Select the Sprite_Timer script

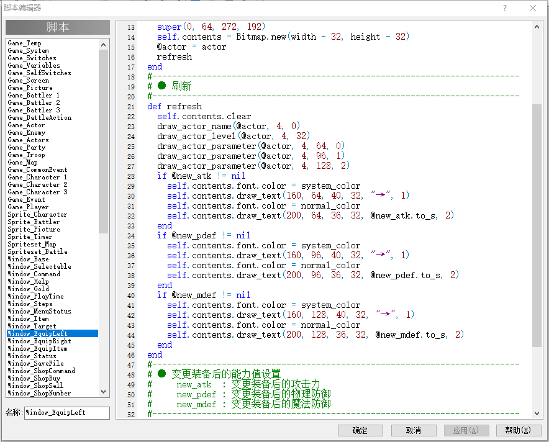pyautogui.click(x=53, y=237)
